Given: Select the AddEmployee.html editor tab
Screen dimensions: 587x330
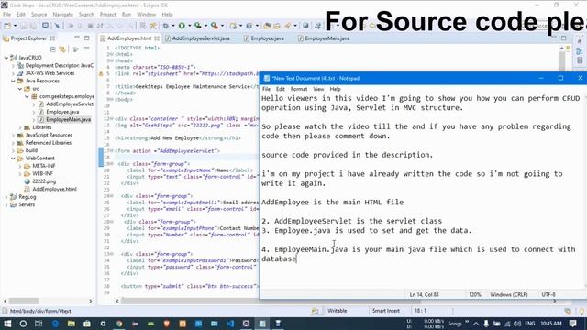Looking at the screenshot, I should tap(129, 38).
